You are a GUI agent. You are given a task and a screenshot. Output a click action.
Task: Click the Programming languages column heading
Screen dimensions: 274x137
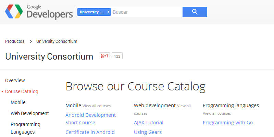coord(231,105)
